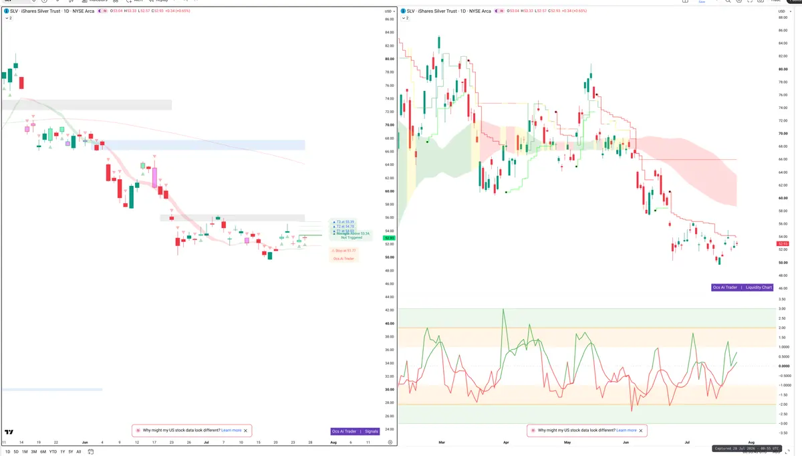Click the Ocs Ai Trader Signals label
The image size is (802, 456).
(355, 432)
